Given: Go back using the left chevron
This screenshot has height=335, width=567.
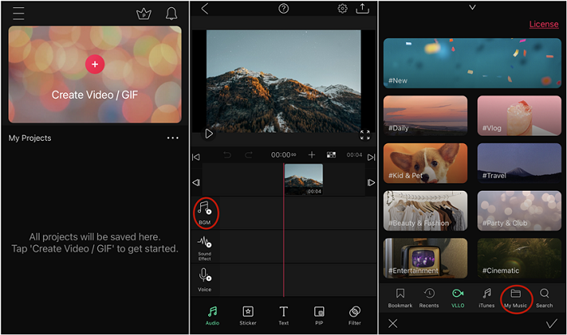Looking at the screenshot, I should coord(205,9).
